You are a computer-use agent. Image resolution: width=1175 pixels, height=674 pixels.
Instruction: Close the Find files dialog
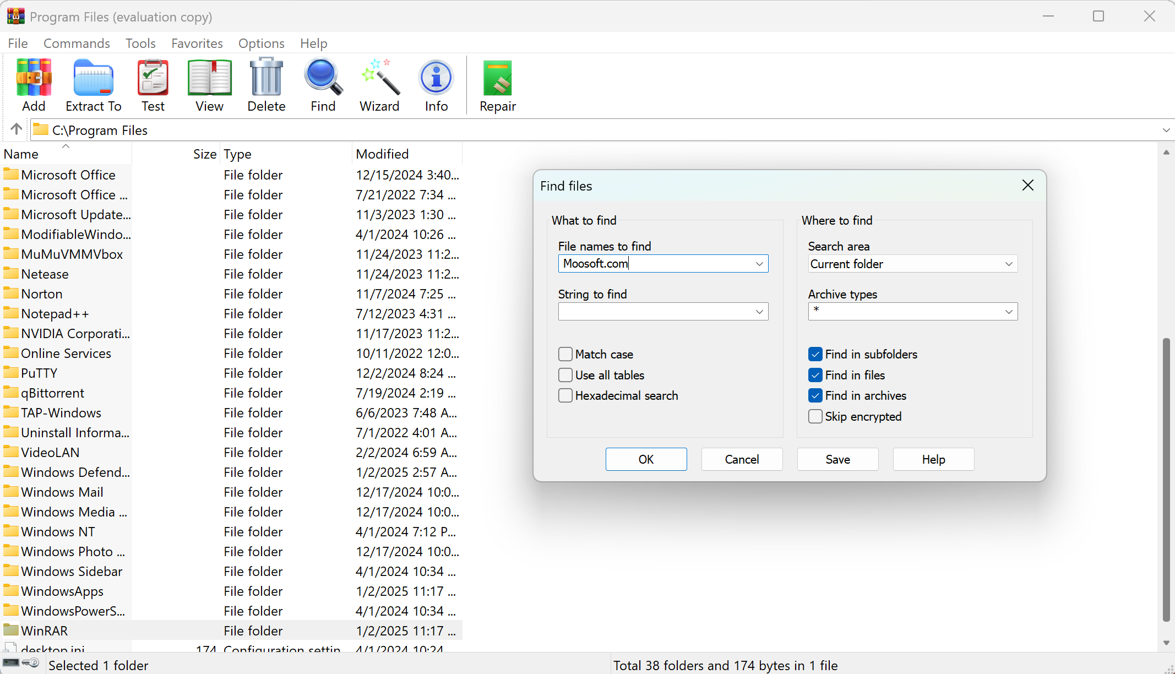pos(1028,186)
